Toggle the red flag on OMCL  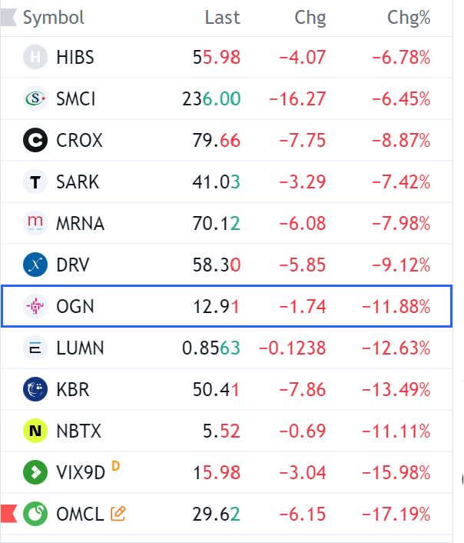pos(8,513)
